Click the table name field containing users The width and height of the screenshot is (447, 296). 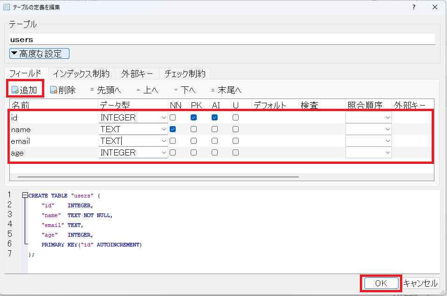222,39
